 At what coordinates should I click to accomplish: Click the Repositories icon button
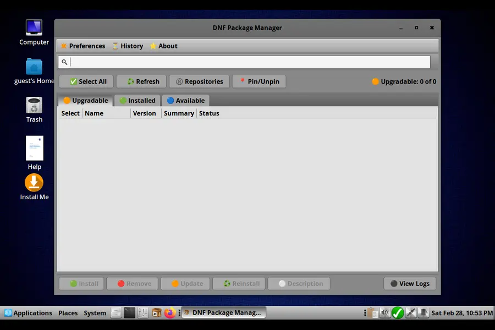(x=179, y=81)
